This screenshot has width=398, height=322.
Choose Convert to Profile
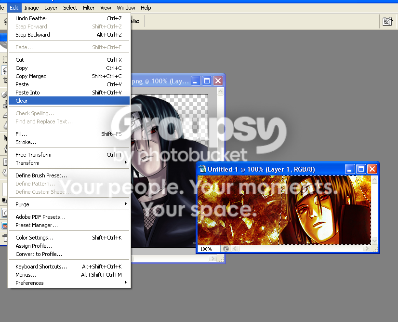click(x=69, y=254)
